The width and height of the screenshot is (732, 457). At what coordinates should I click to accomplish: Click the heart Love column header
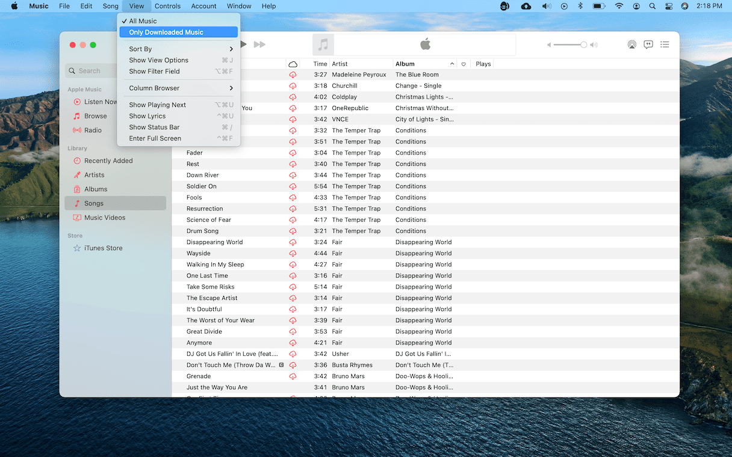point(464,64)
